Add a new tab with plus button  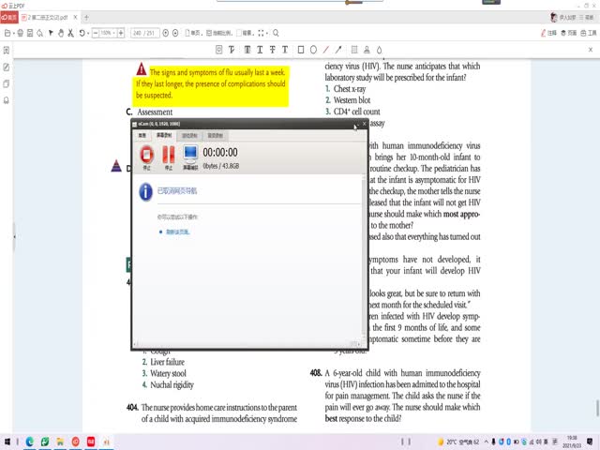pyautogui.click(x=86, y=18)
